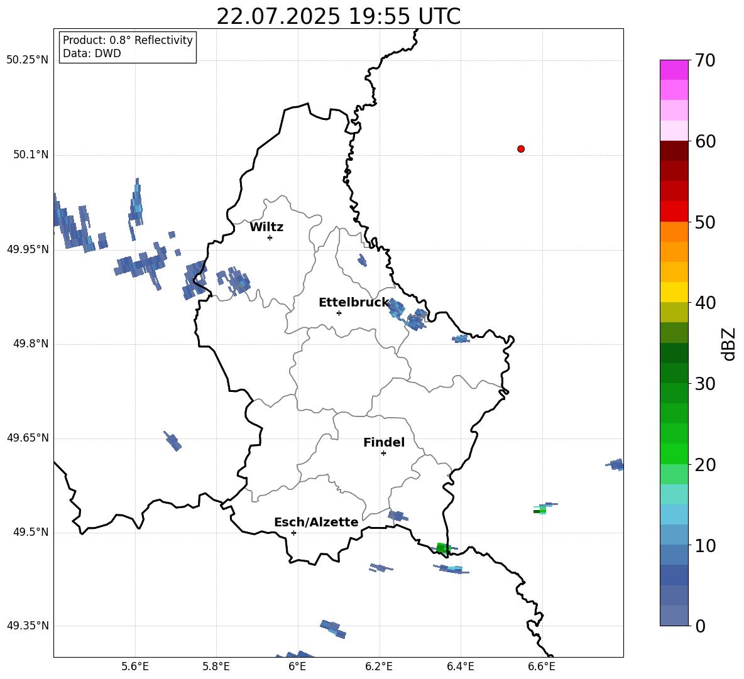Click the 6°E longitude label
The image size is (744, 679).
pyautogui.click(x=297, y=666)
